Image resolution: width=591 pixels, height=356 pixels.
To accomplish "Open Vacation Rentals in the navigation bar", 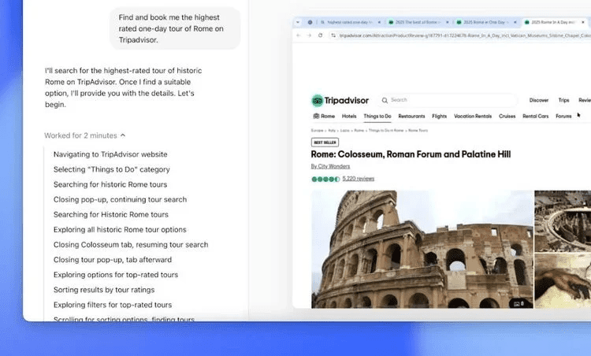I will click(473, 117).
